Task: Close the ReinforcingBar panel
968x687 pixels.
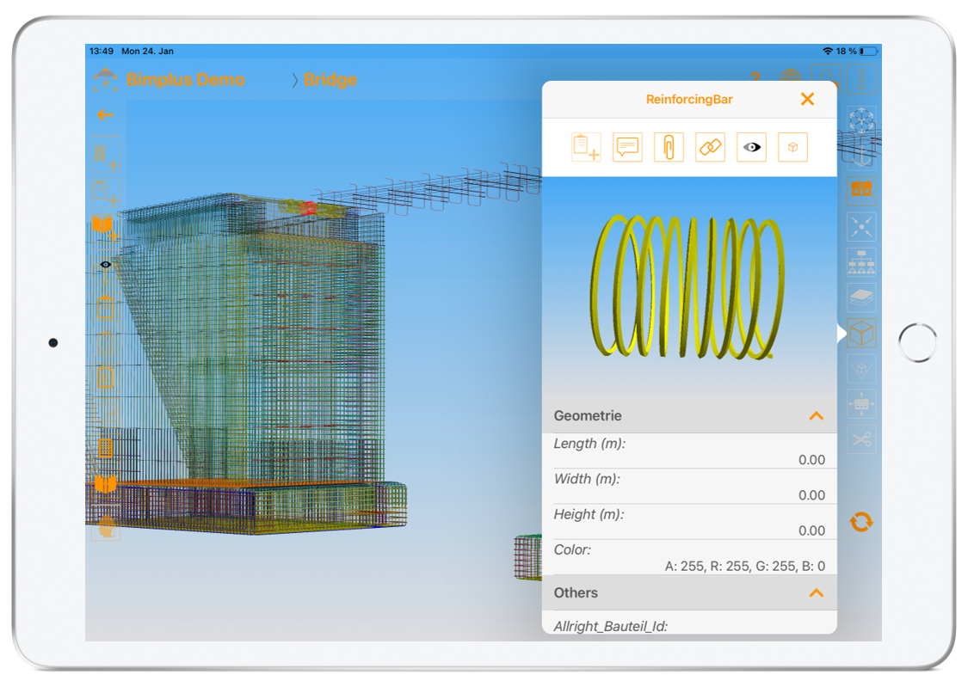Action: pyautogui.click(x=807, y=100)
